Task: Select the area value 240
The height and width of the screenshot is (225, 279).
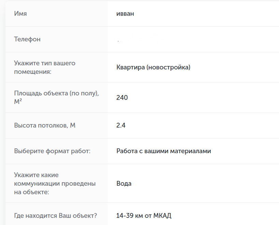Action: 122,98
